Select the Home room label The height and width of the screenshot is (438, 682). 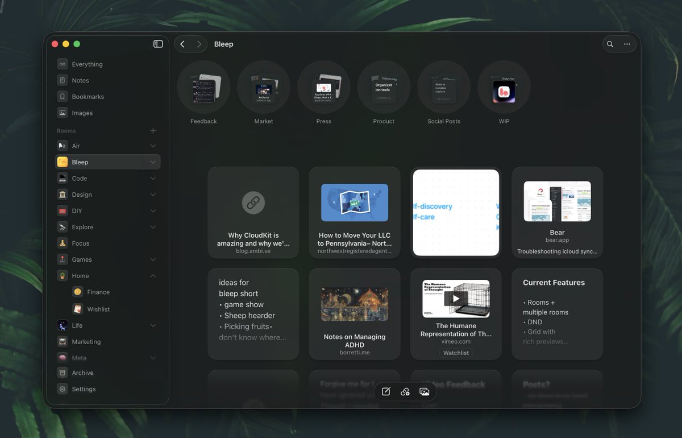click(80, 276)
